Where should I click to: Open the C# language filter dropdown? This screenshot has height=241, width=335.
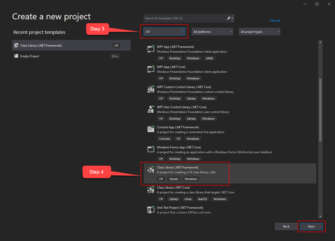coord(165,32)
